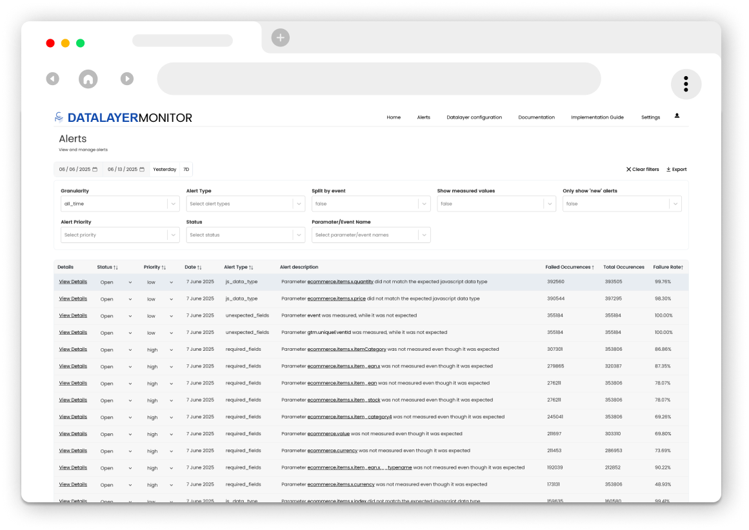The width and height of the screenshot is (749, 530).
Task: Click the browser back arrow icon
Action: (53, 79)
